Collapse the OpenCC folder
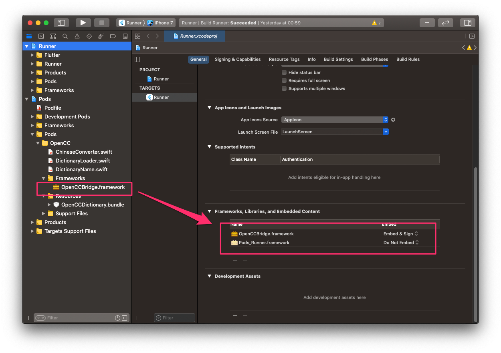 point(38,143)
